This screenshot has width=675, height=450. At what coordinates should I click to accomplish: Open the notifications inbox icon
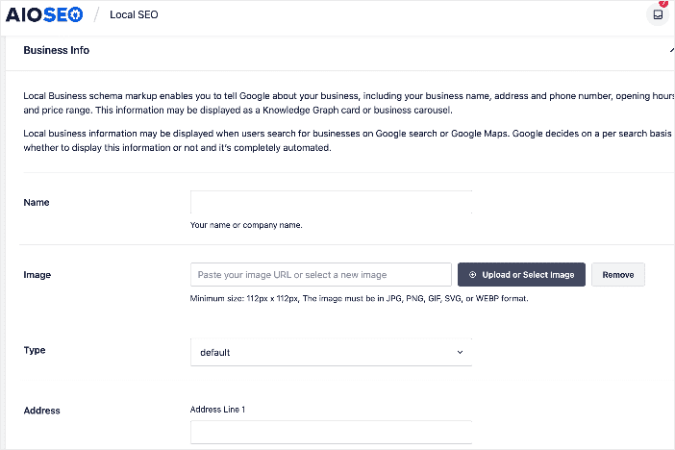(x=658, y=14)
